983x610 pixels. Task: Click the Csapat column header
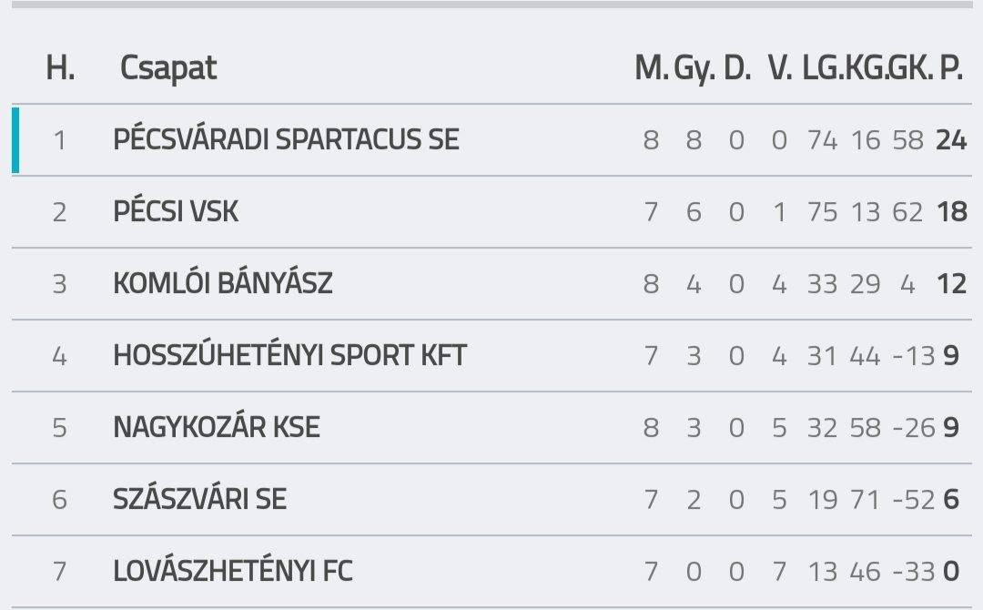point(168,67)
